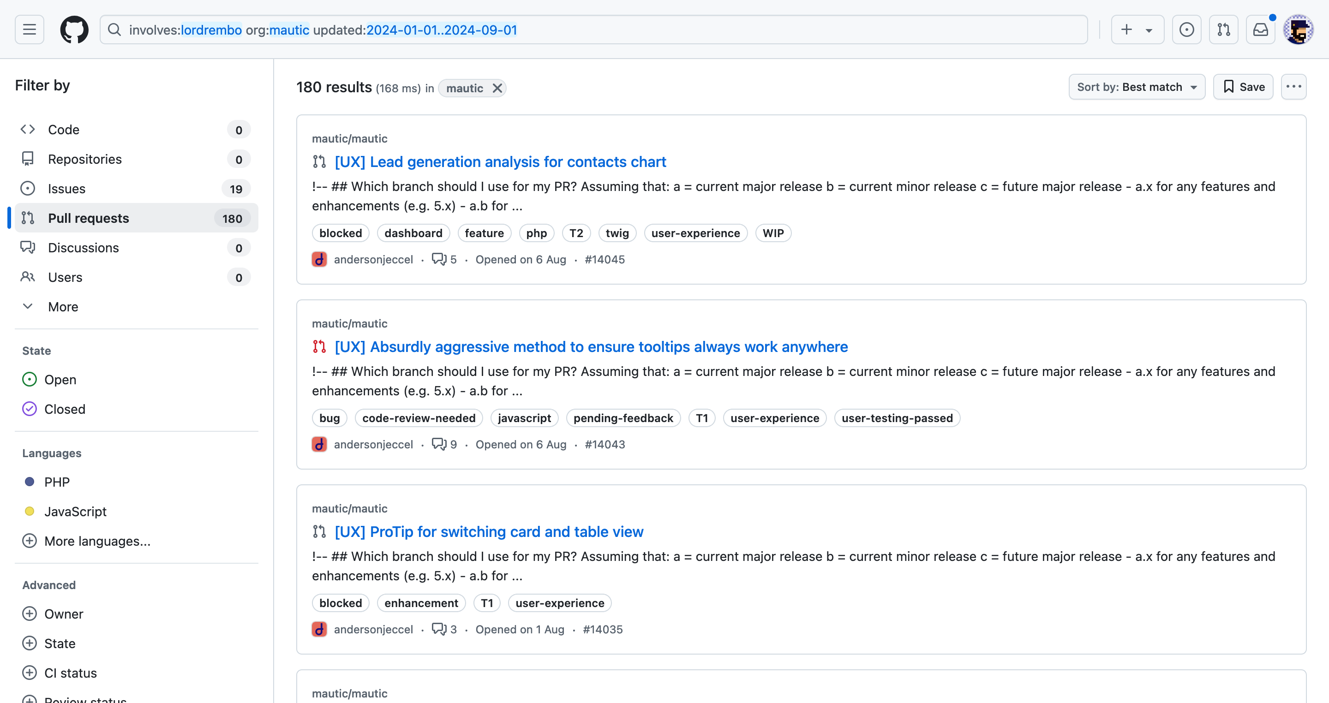The image size is (1329, 703).
Task: Click the feature label
Action: (x=484, y=232)
